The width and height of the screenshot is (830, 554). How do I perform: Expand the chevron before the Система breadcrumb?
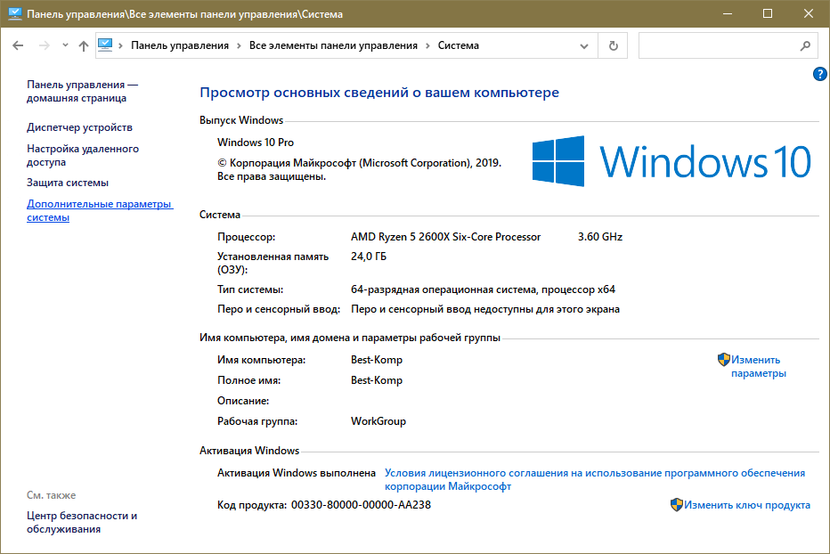coord(427,45)
